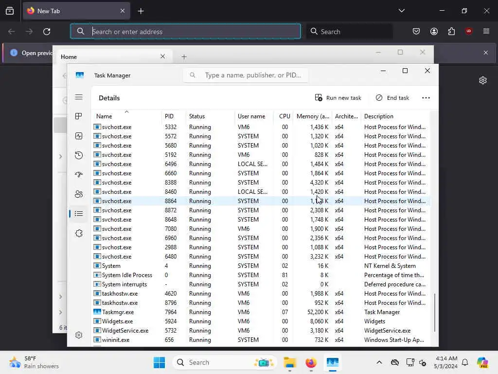Sort by CPU column header
Image resolution: width=498 pixels, height=374 pixels.
coord(284,116)
